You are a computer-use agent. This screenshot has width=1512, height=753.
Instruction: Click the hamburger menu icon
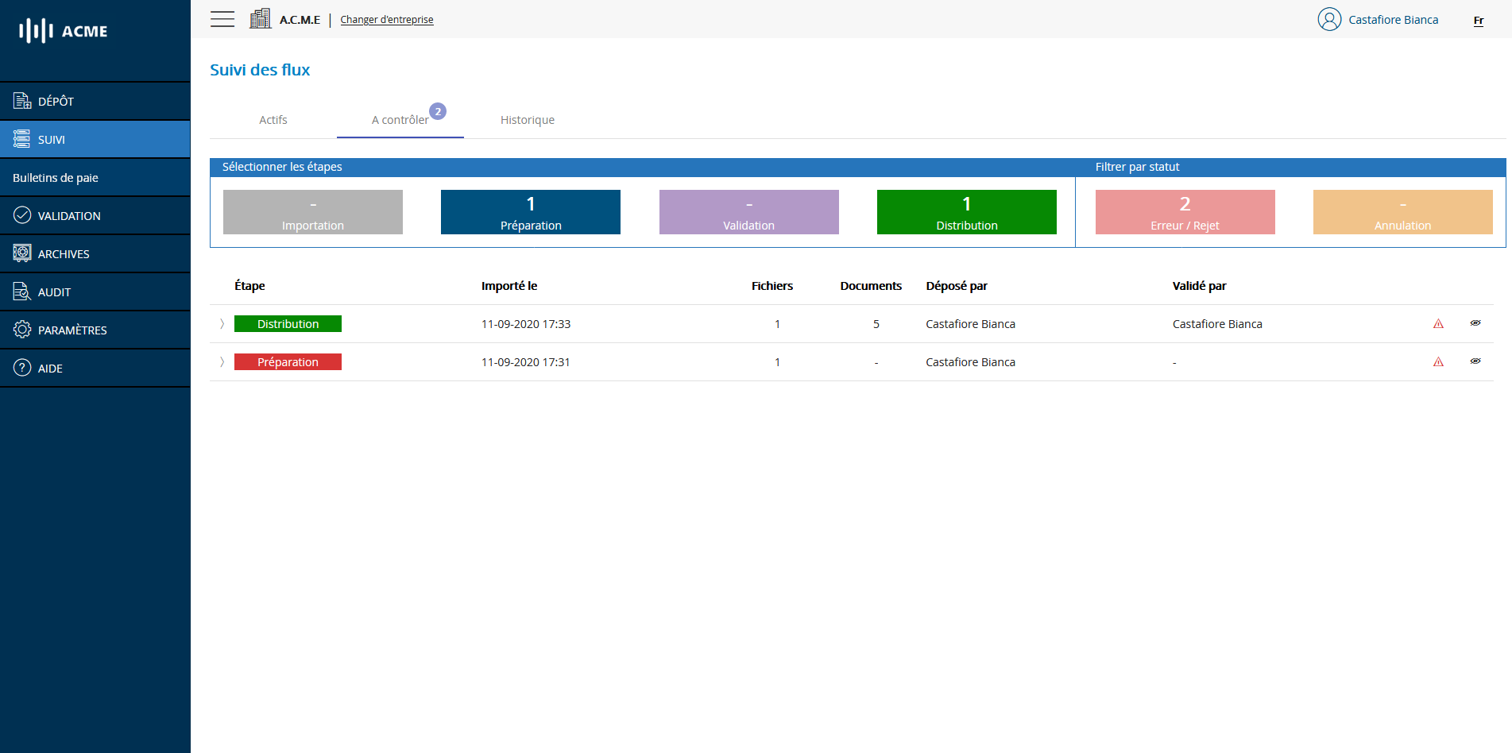click(x=222, y=19)
